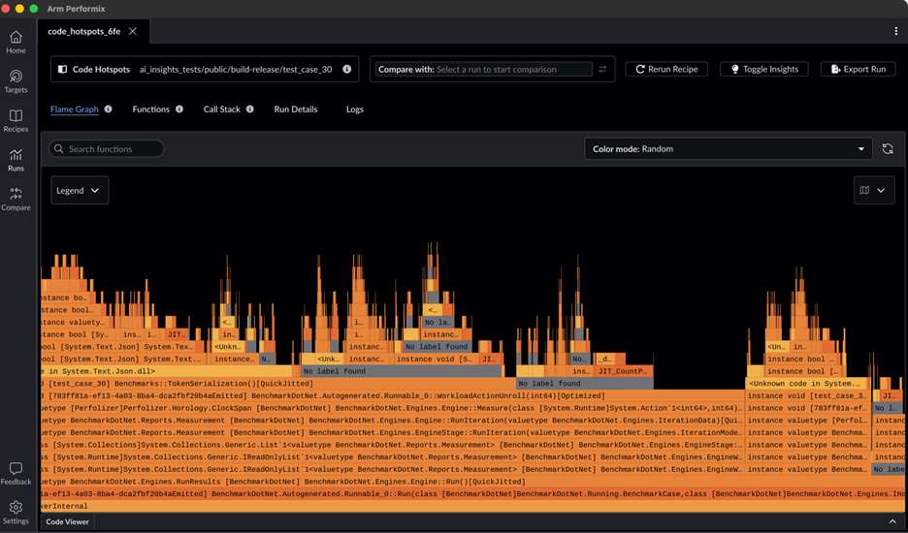The height and width of the screenshot is (533, 908).
Task: Click the JIT_CountP... flame frame
Action: coord(625,371)
